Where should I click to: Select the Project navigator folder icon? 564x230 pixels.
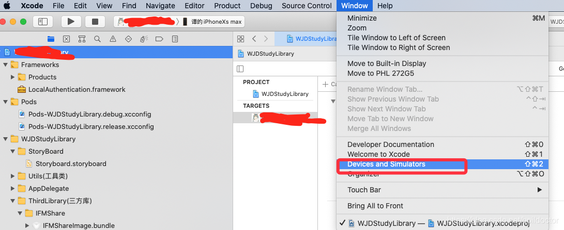pyautogui.click(x=51, y=39)
